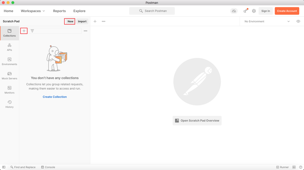Viewport: 304px width, 170px height.
Task: Open the settings gear icon
Action: (x=254, y=11)
